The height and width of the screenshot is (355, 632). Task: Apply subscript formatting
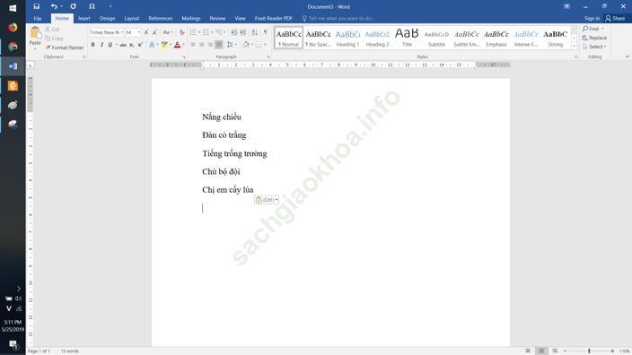pos(131,45)
